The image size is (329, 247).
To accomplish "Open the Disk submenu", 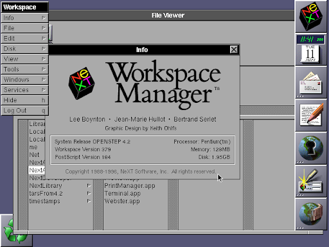I will [24, 49].
